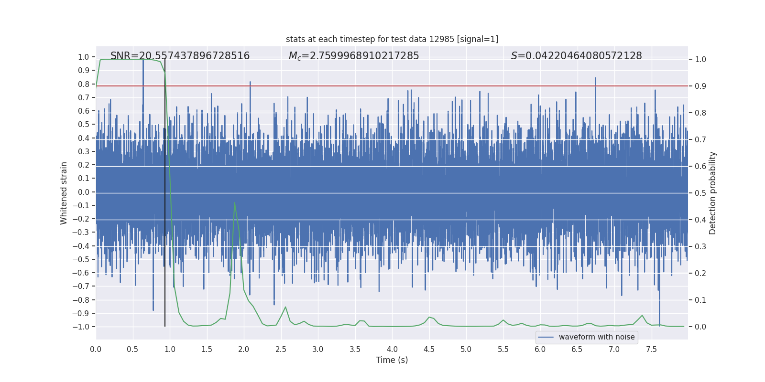Click the SNR value annotation text
The height and width of the screenshot is (382, 765).
180,56
